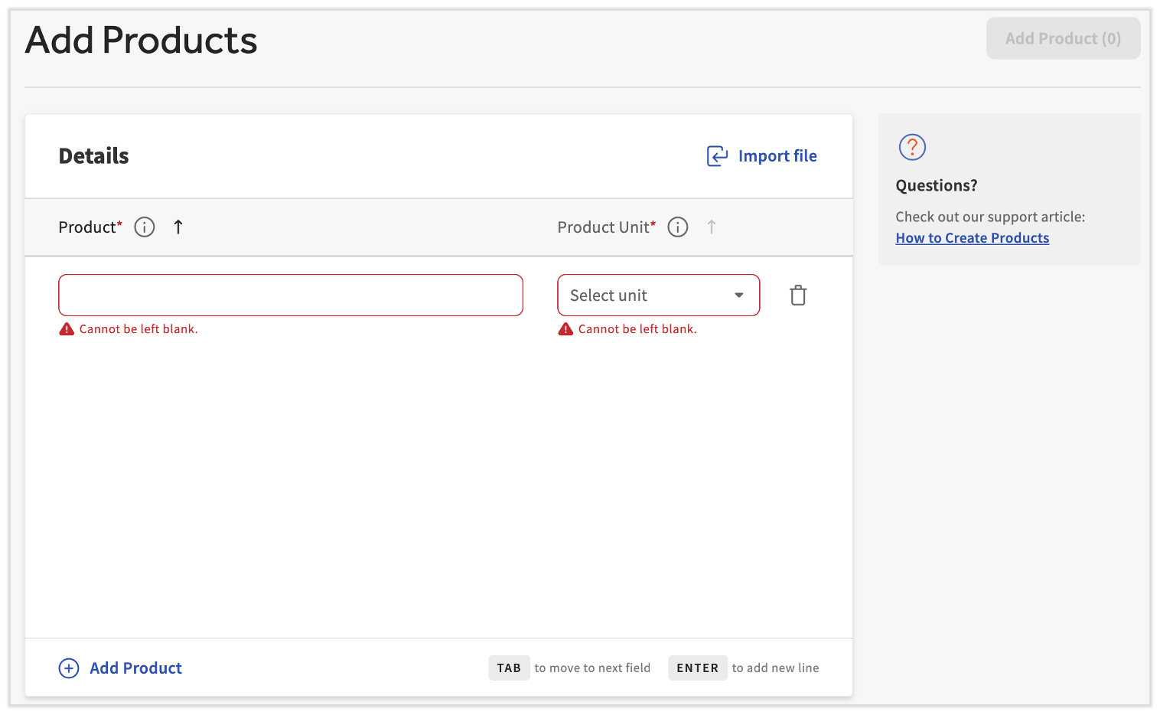Open the How to Create Products article
1160x715 pixels.
(972, 237)
